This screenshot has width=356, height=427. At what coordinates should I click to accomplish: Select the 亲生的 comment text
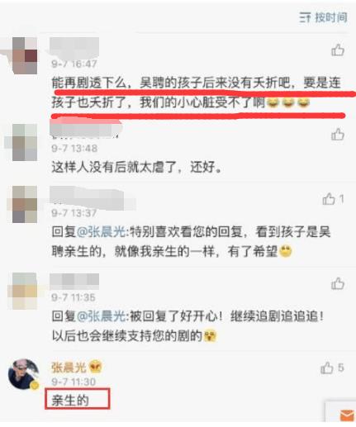pyautogui.click(x=70, y=400)
